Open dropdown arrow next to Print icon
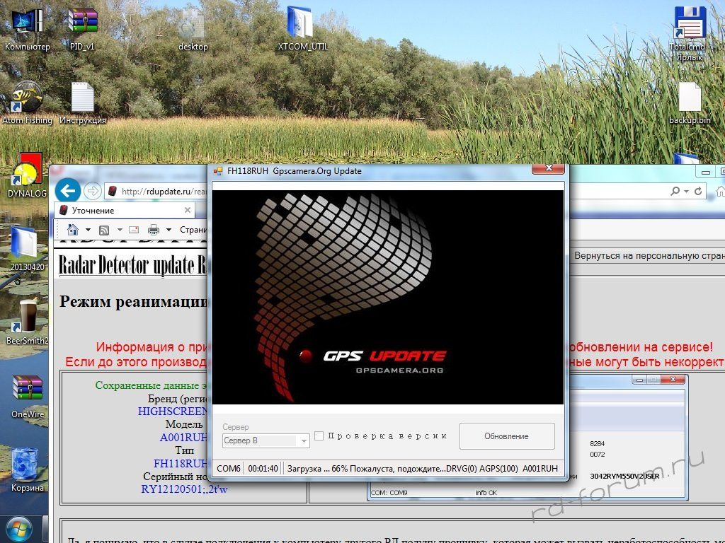 [169, 230]
